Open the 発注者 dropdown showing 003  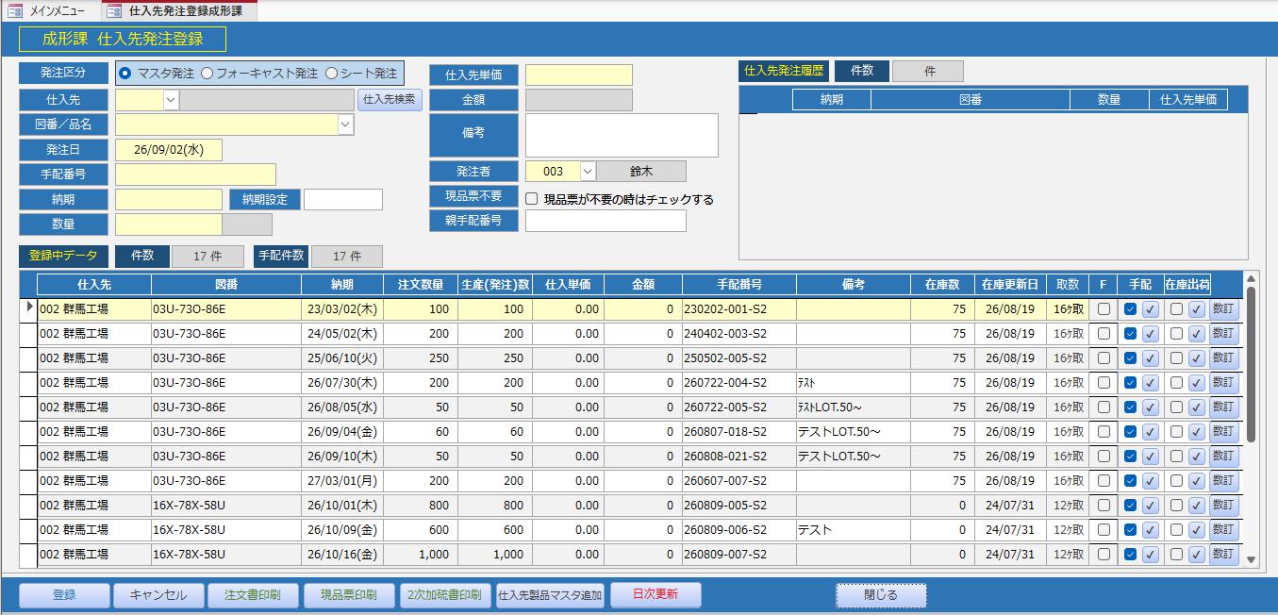588,171
